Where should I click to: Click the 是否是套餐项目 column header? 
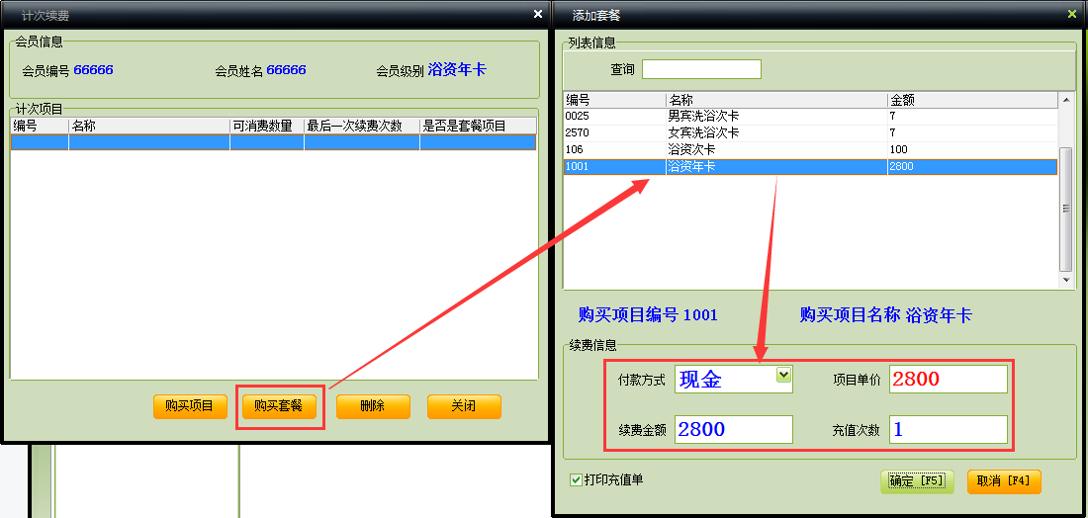click(x=478, y=126)
